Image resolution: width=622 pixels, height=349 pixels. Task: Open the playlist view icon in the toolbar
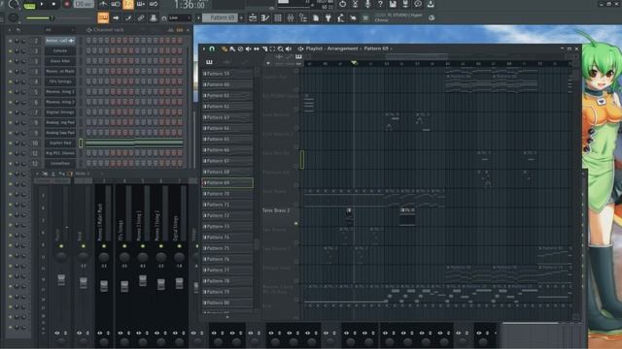click(253, 17)
